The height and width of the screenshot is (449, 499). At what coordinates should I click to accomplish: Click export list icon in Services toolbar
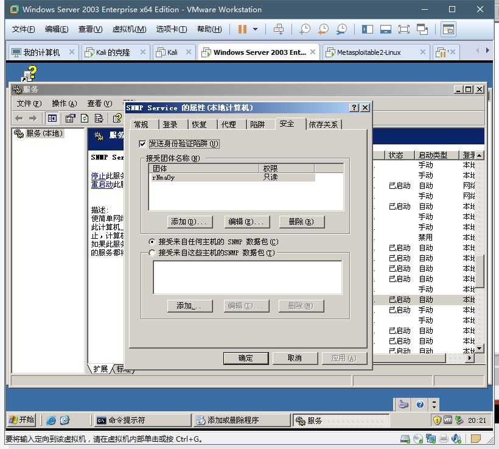click(x=99, y=119)
